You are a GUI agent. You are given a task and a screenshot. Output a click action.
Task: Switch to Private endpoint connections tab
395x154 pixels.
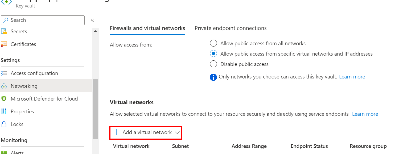pyautogui.click(x=231, y=28)
